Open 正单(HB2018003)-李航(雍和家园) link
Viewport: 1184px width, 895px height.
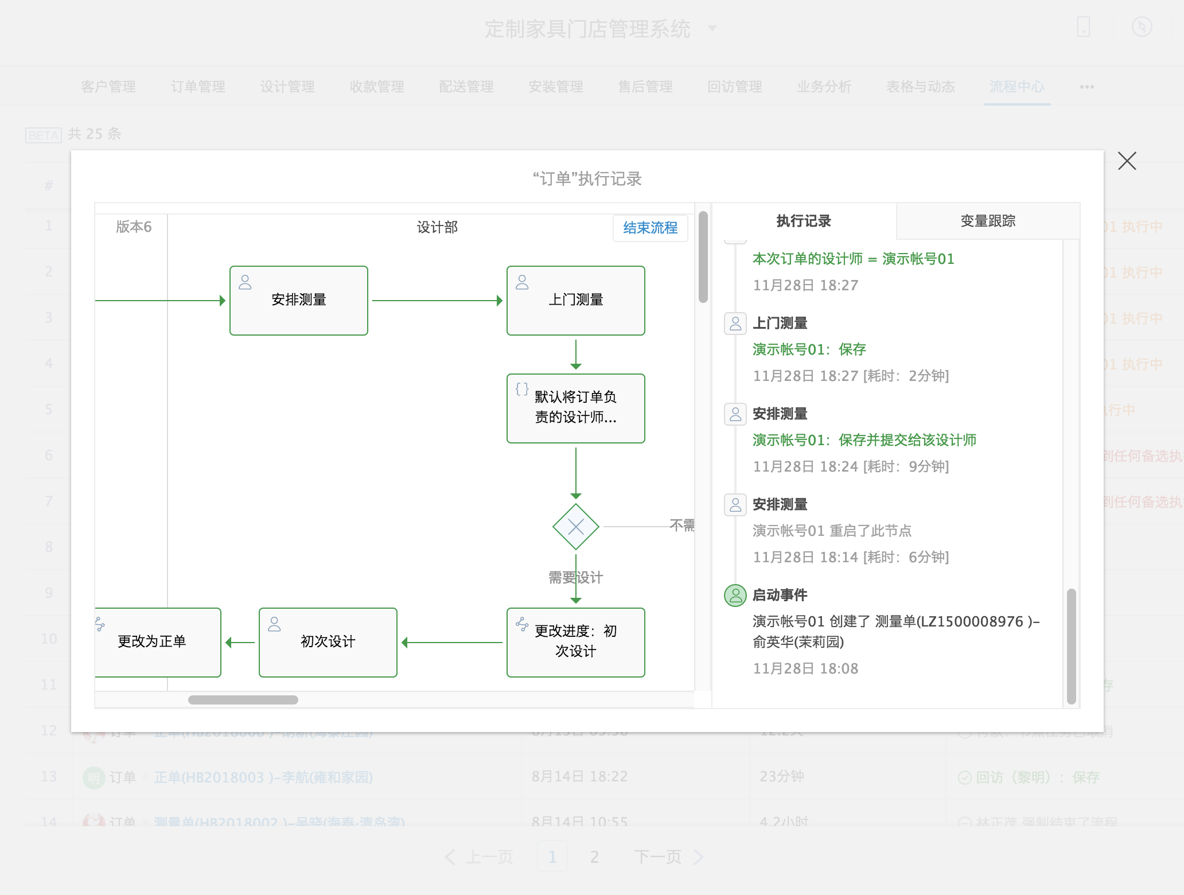tap(263, 777)
